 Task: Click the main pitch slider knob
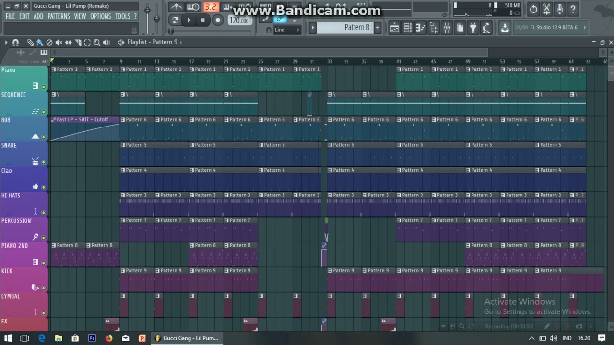point(156,19)
